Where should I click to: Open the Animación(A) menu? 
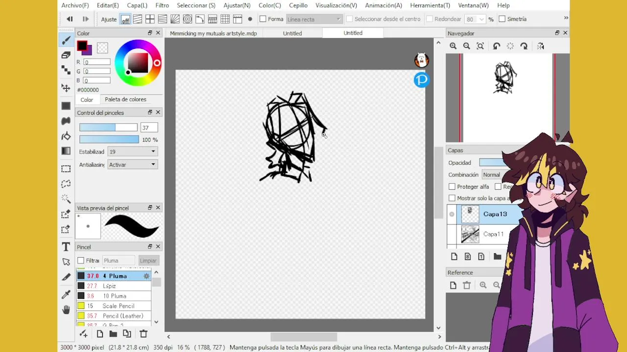(384, 5)
